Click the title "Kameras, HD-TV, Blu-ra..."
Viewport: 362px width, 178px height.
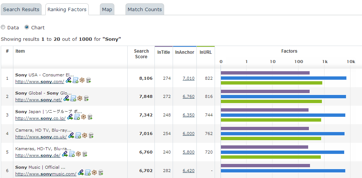coord(43,148)
